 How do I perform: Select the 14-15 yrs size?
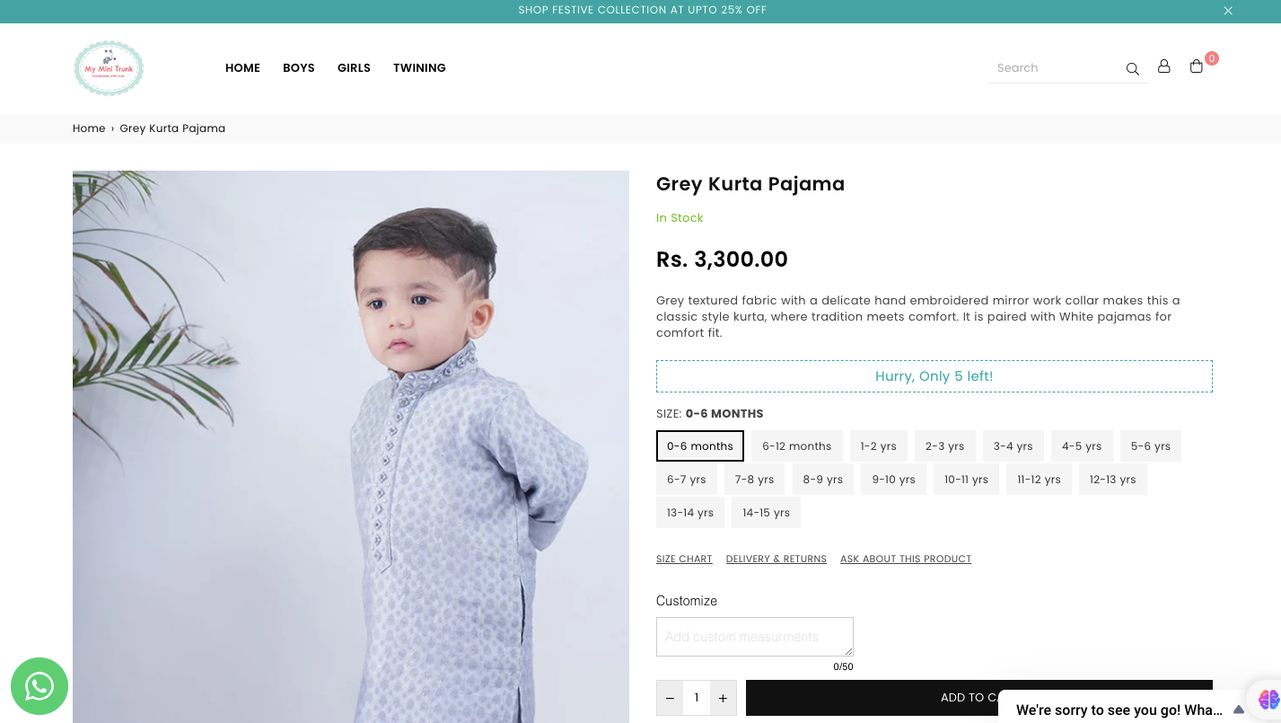pyautogui.click(x=766, y=513)
